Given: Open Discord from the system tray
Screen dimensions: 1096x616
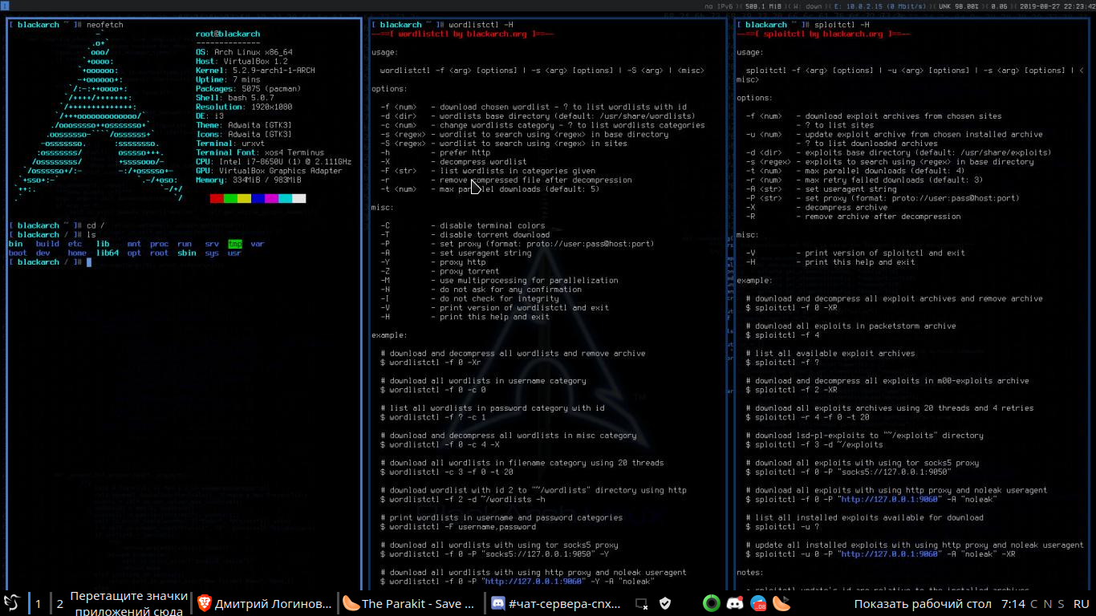Looking at the screenshot, I should [734, 603].
